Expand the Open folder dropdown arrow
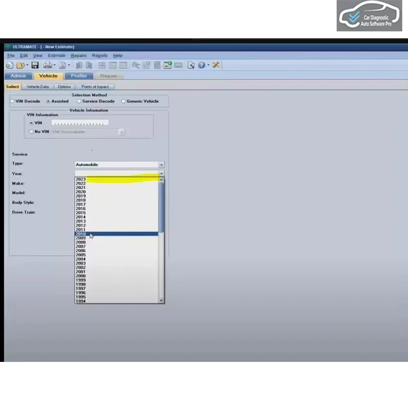 click(27, 65)
